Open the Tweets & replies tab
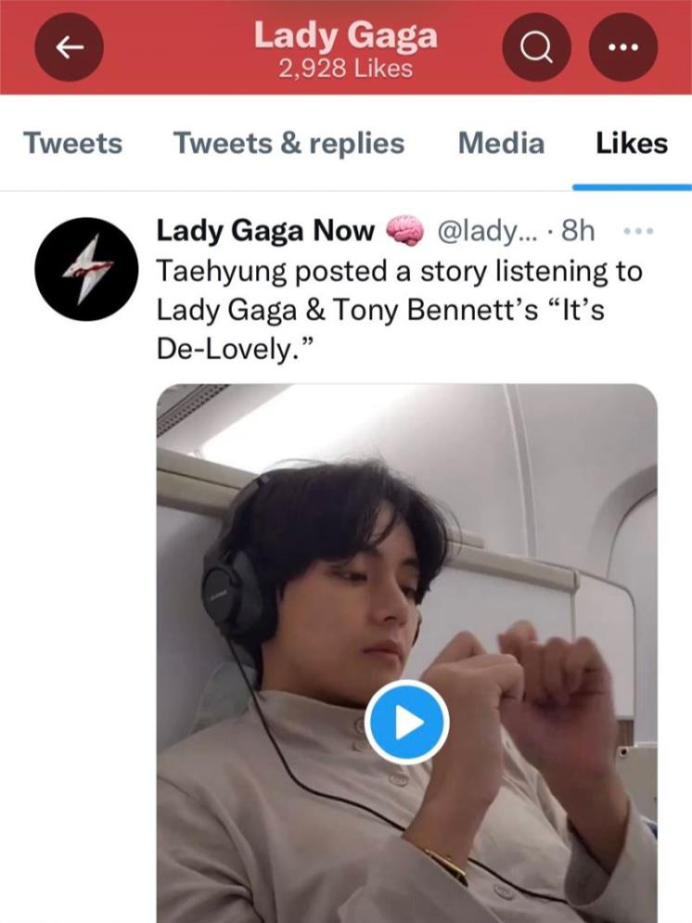 [288, 144]
